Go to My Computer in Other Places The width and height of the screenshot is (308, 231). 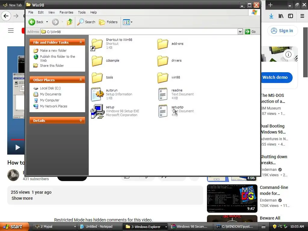point(50,100)
